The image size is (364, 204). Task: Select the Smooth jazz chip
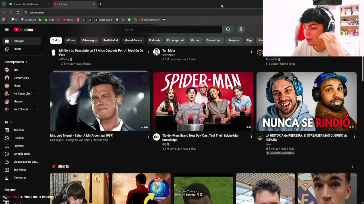214,40
